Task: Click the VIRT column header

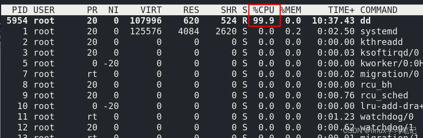Action: 151,10
